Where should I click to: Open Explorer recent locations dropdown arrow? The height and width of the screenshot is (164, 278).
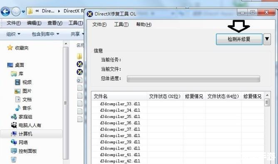tap(23, 12)
